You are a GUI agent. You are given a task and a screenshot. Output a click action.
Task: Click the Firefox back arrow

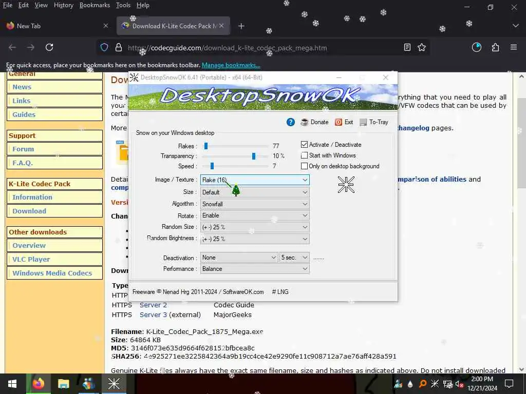point(12,48)
